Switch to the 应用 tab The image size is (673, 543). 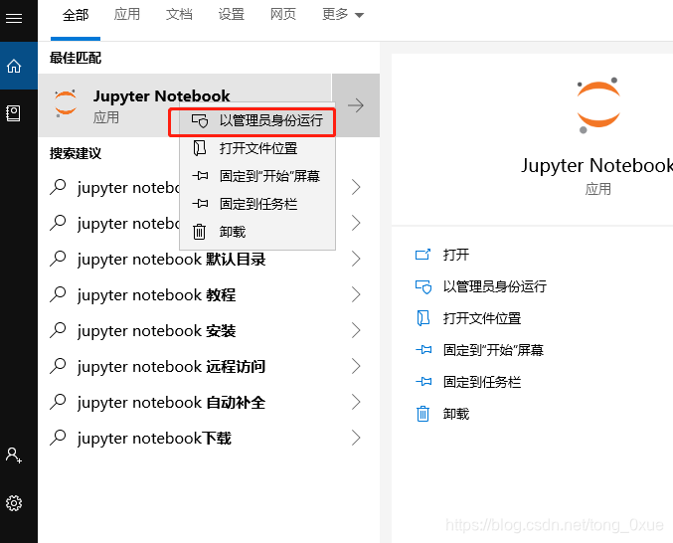click(x=127, y=14)
